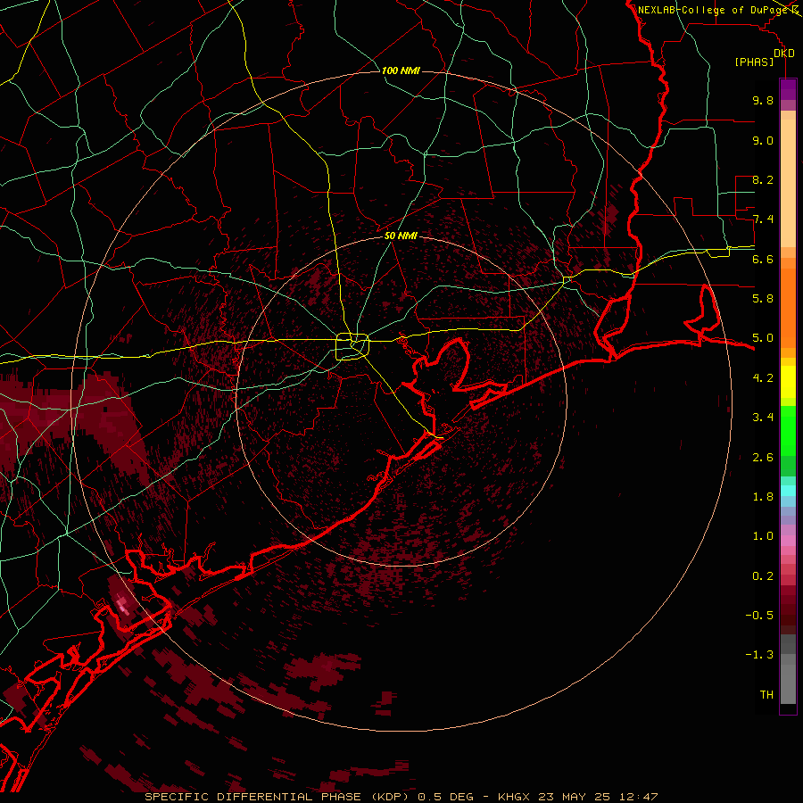Screen dimensions: 803x803
Task: Click the '50 NMI' range ring label
Action: click(x=401, y=236)
